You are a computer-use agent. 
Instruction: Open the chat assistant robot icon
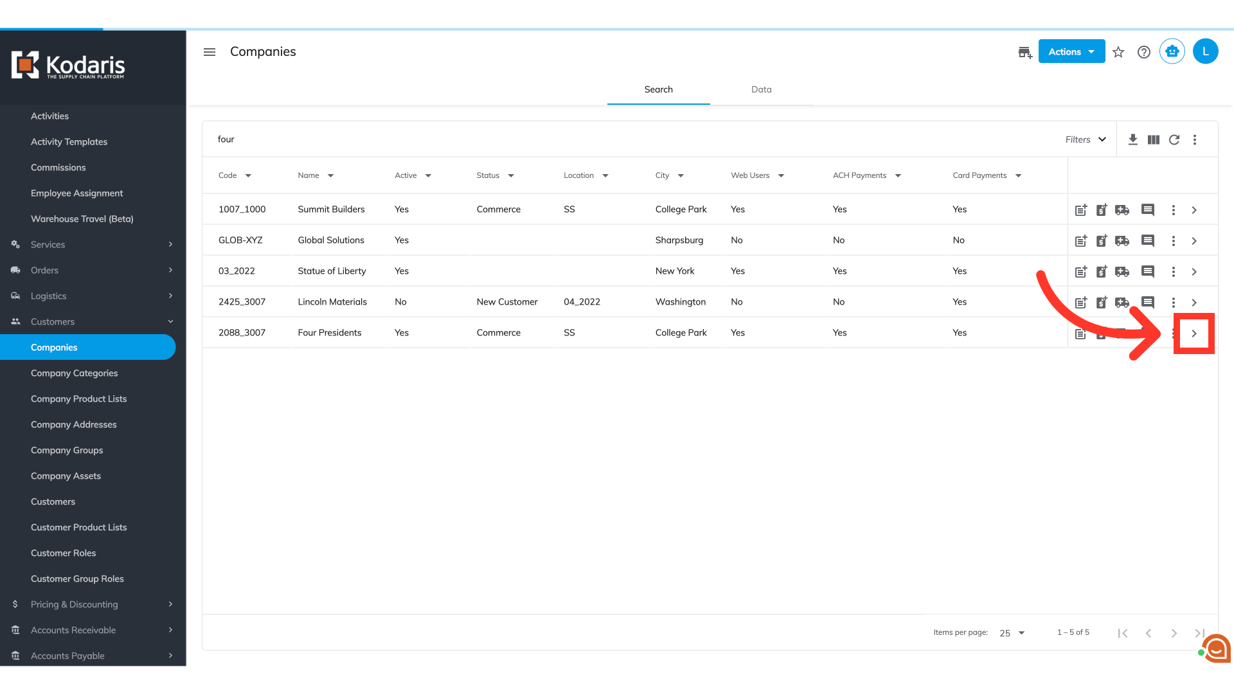point(1172,51)
